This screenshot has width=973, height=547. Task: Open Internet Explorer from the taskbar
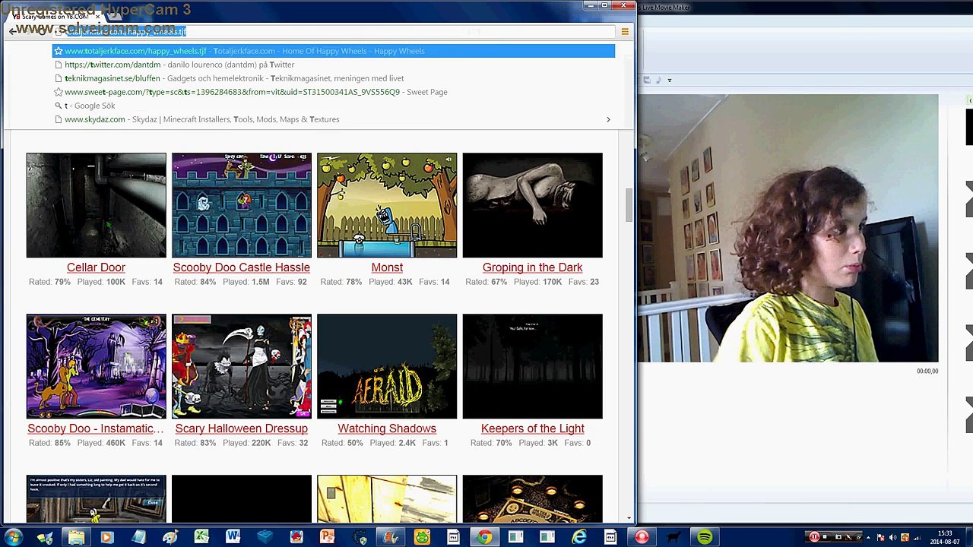click(x=579, y=538)
